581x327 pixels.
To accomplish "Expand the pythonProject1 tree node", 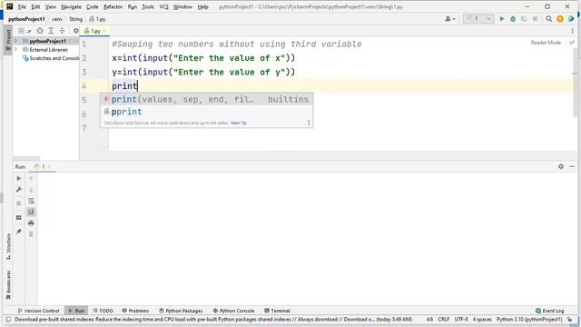I will click(16, 41).
